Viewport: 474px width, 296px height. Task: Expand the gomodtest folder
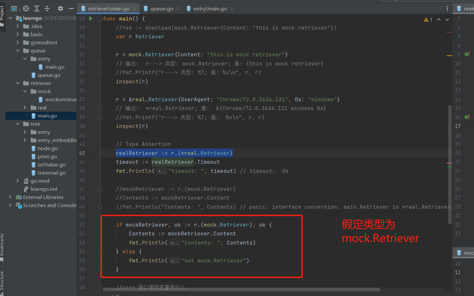click(18, 42)
